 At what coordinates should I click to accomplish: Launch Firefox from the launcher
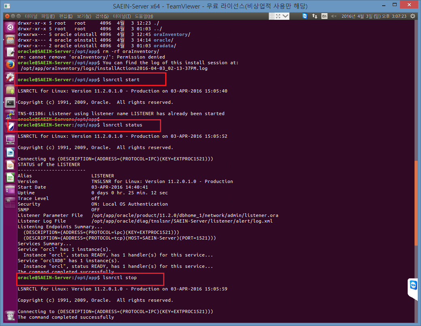[10, 65]
